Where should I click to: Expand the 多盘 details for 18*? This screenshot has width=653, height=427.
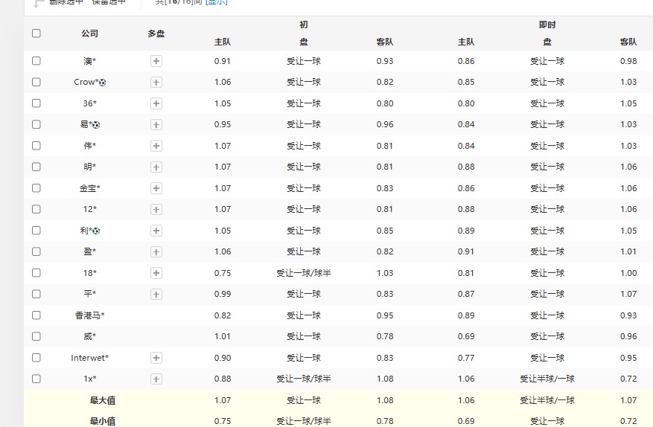coord(156,273)
